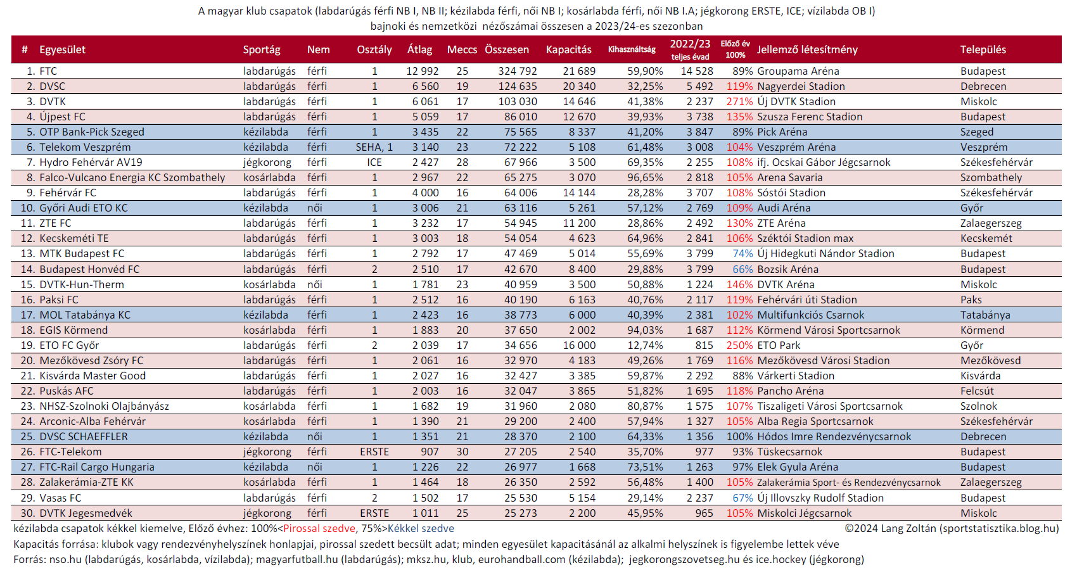Viewport: 1077px width, 570px height.
Task: Select the Sóstói Stadion venue cell
Action: click(791, 193)
